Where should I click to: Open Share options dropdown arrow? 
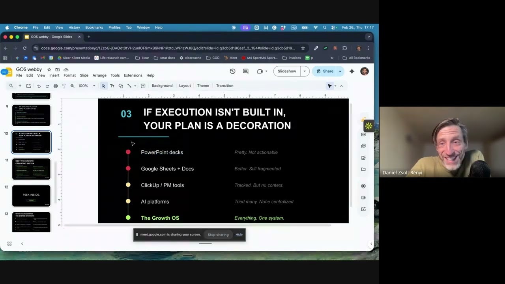340,71
